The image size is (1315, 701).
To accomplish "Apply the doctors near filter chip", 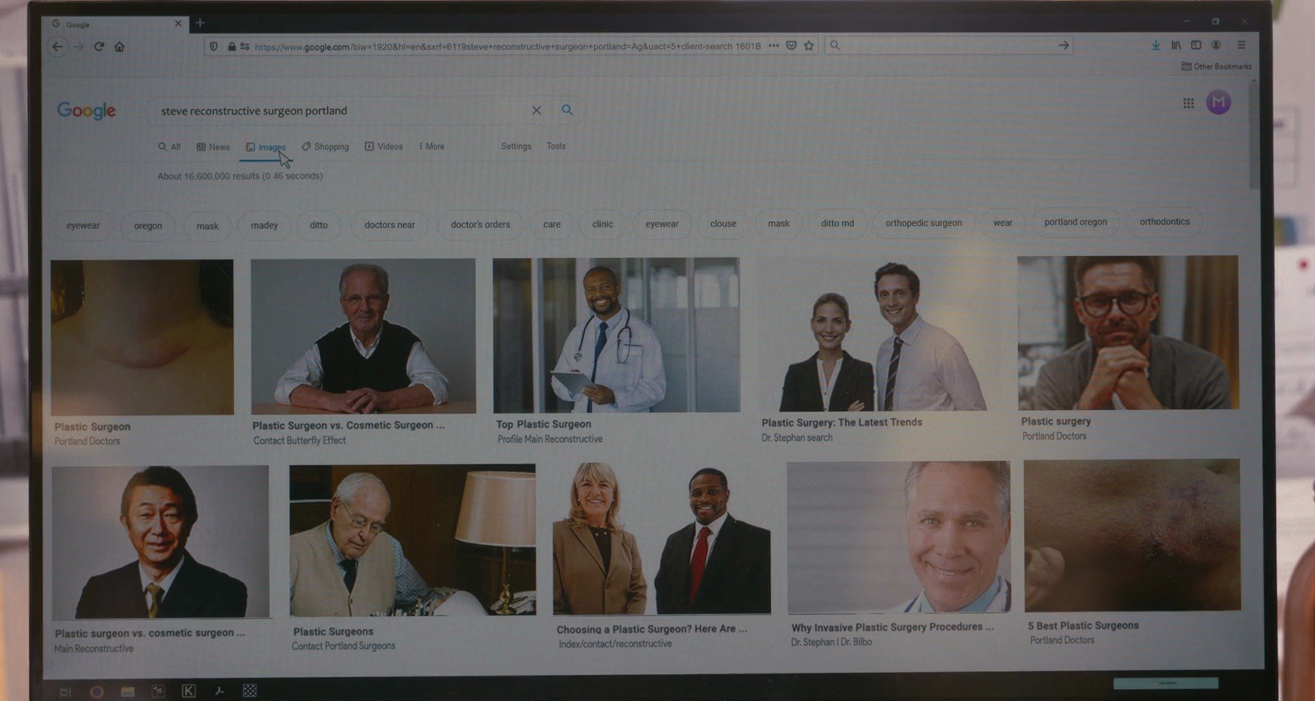I will (390, 225).
